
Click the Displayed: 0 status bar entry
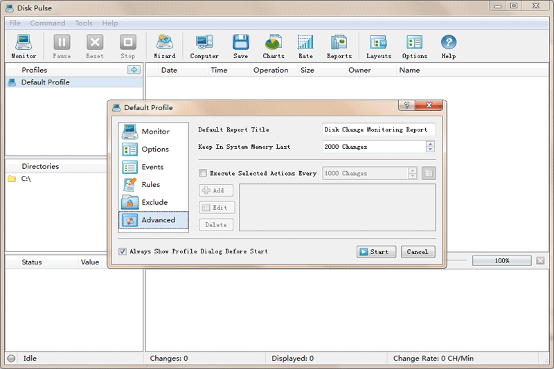(x=292, y=359)
